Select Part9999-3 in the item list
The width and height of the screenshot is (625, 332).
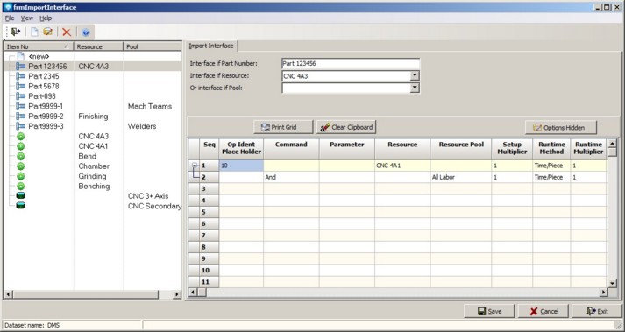pyautogui.click(x=46, y=126)
